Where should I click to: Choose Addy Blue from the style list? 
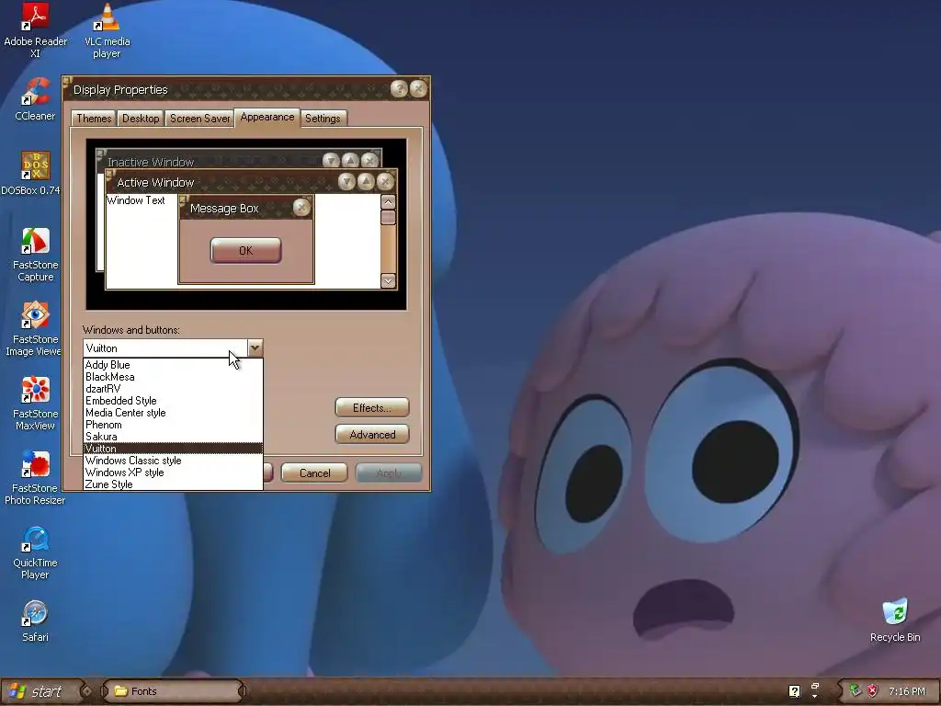click(173, 364)
